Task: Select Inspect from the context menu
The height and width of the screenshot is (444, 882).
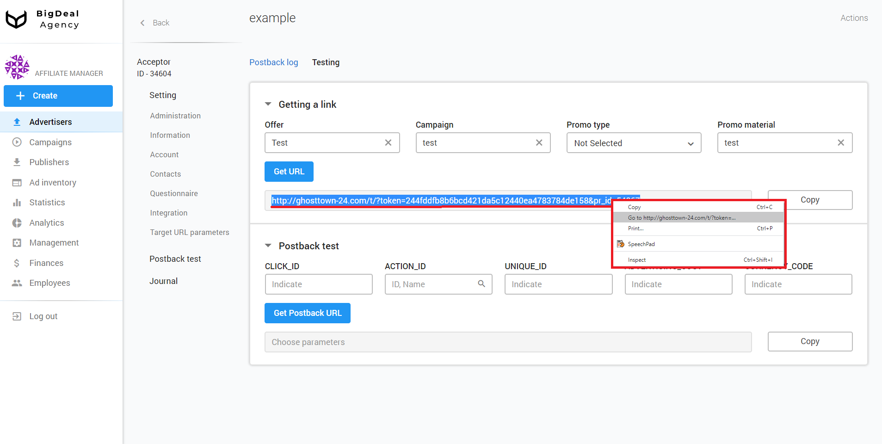Action: point(636,259)
